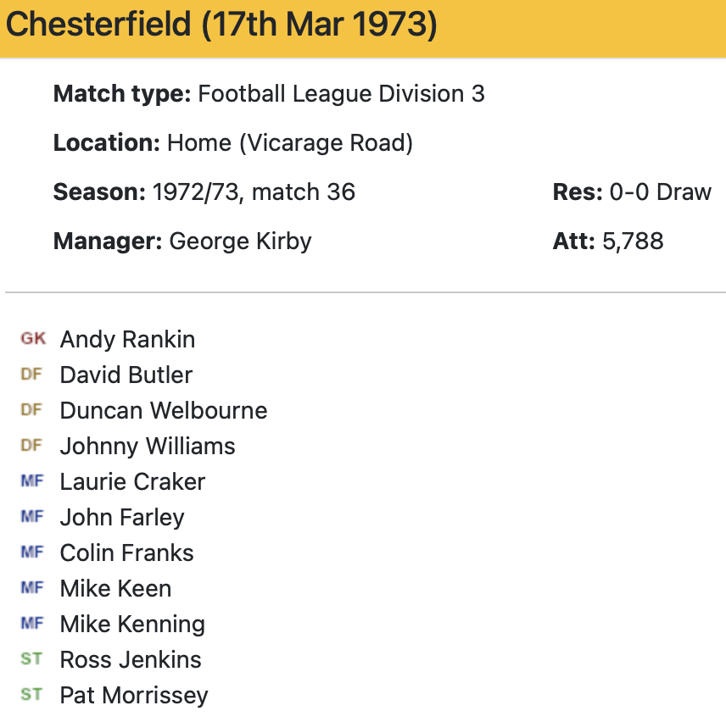The height and width of the screenshot is (722, 726).
Task: Click the MF icon beside Mike Kenning
Action: (31, 624)
